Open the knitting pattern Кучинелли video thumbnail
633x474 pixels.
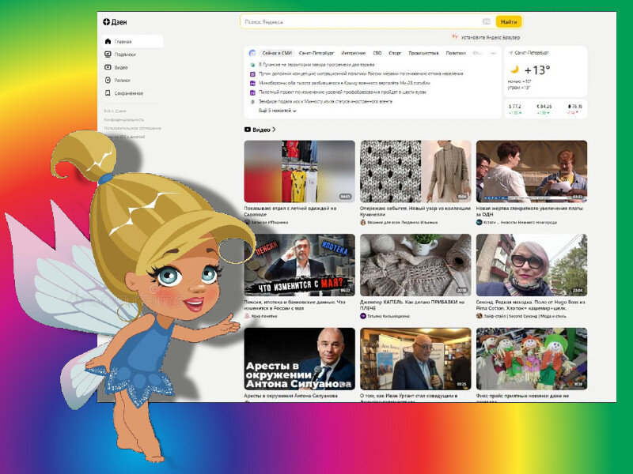(x=415, y=171)
